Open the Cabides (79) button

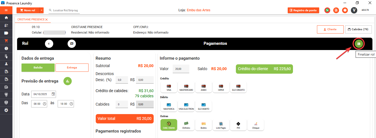point(358,29)
